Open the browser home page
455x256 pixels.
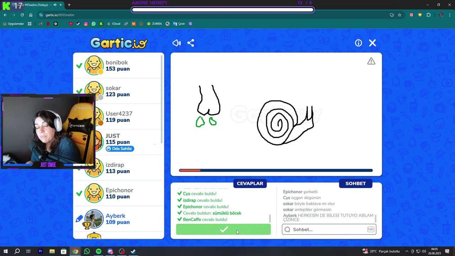[x=31, y=15]
